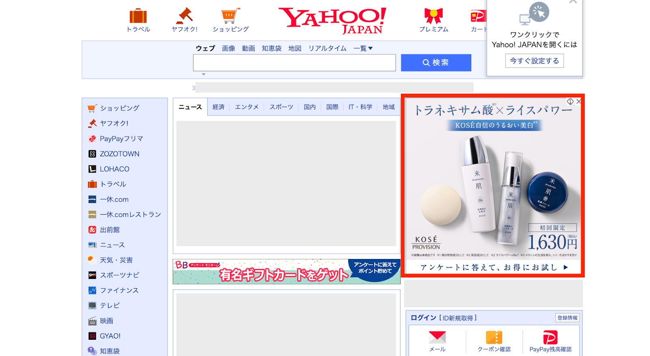The width and height of the screenshot is (650, 356).
Task: Open the PayPay残高確認 icon
Action: point(550,337)
